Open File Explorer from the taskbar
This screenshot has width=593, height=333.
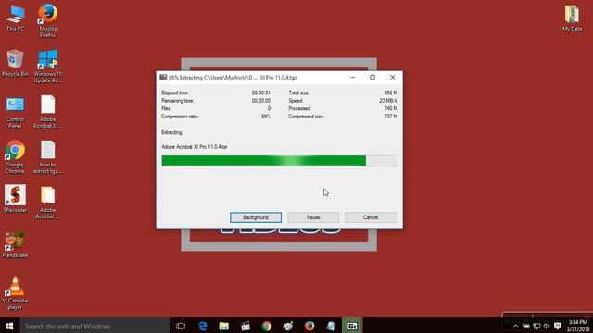click(224, 326)
